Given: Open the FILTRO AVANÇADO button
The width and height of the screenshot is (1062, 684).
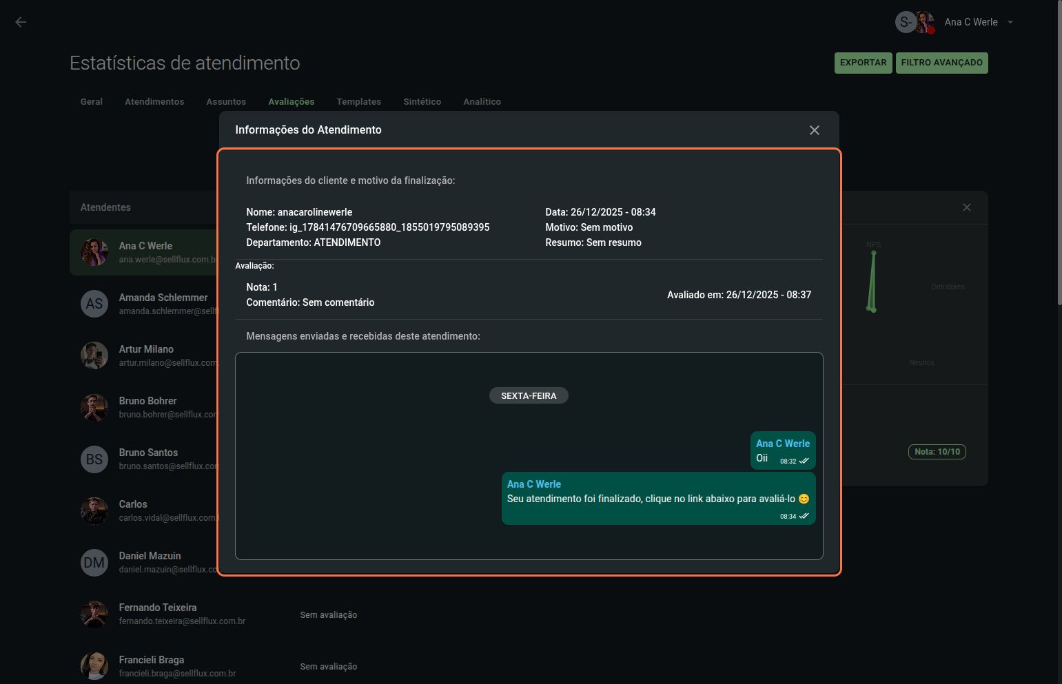Looking at the screenshot, I should [x=941, y=63].
